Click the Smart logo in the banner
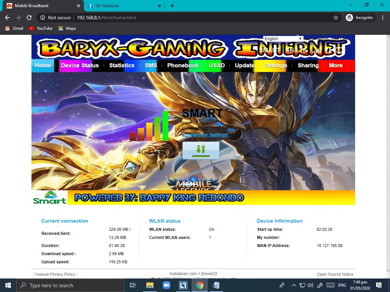The height and width of the screenshot is (292, 390). [x=50, y=198]
